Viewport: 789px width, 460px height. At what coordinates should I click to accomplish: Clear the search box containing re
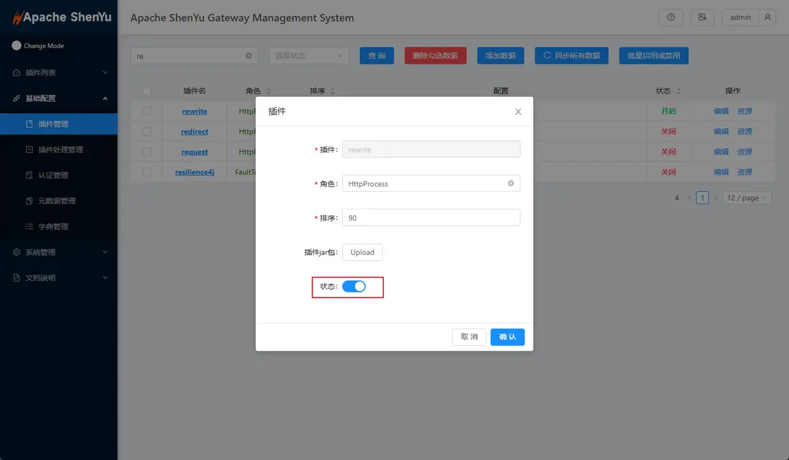pos(249,56)
